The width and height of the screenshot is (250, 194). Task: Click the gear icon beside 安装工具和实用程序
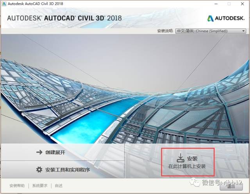click(39, 170)
